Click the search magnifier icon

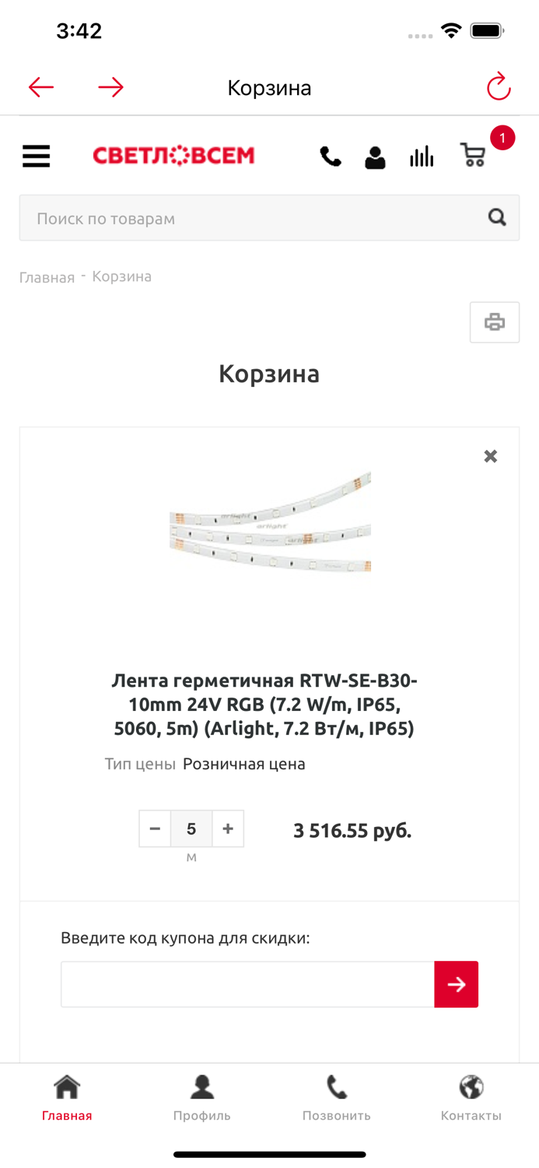[495, 218]
